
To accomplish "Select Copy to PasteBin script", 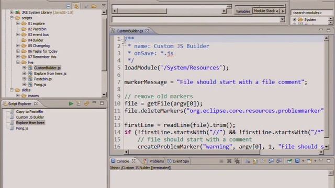I will click(x=29, y=111).
